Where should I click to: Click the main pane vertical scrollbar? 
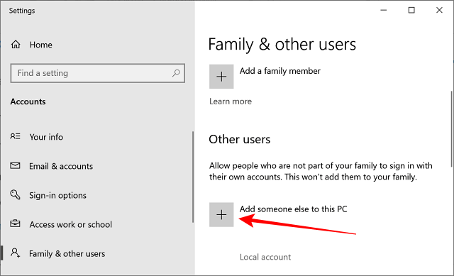click(452, 129)
